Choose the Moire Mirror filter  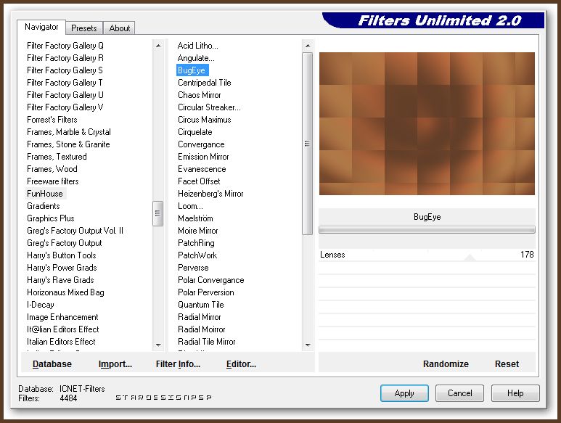[198, 231]
